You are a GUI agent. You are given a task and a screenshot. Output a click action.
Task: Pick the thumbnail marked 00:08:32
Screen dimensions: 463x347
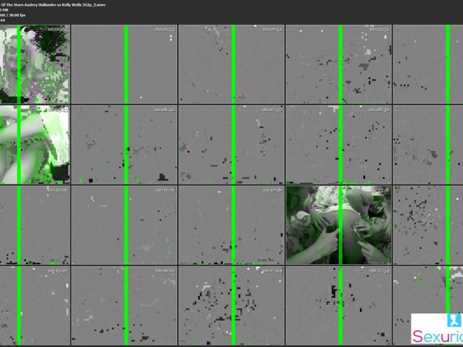click(339, 144)
